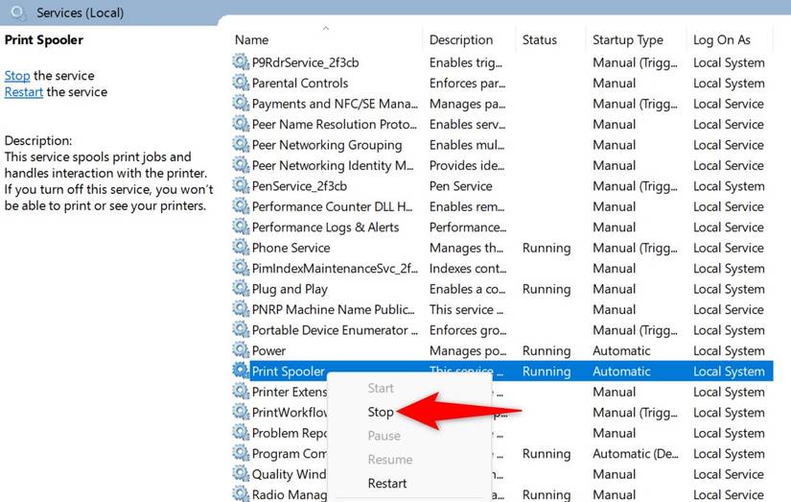Viewport: 791px width, 502px height.
Task: Select the Peer Networking Grouping service row
Action: pyautogui.click(x=326, y=145)
